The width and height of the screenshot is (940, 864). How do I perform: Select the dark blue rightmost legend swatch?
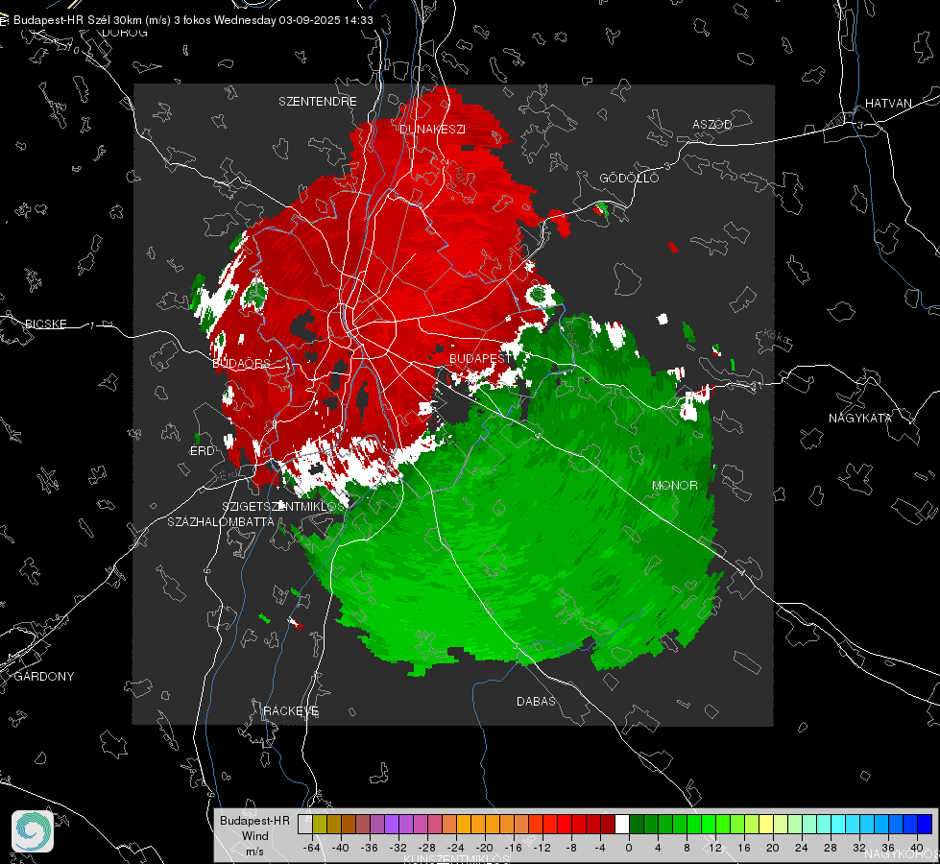(925, 824)
